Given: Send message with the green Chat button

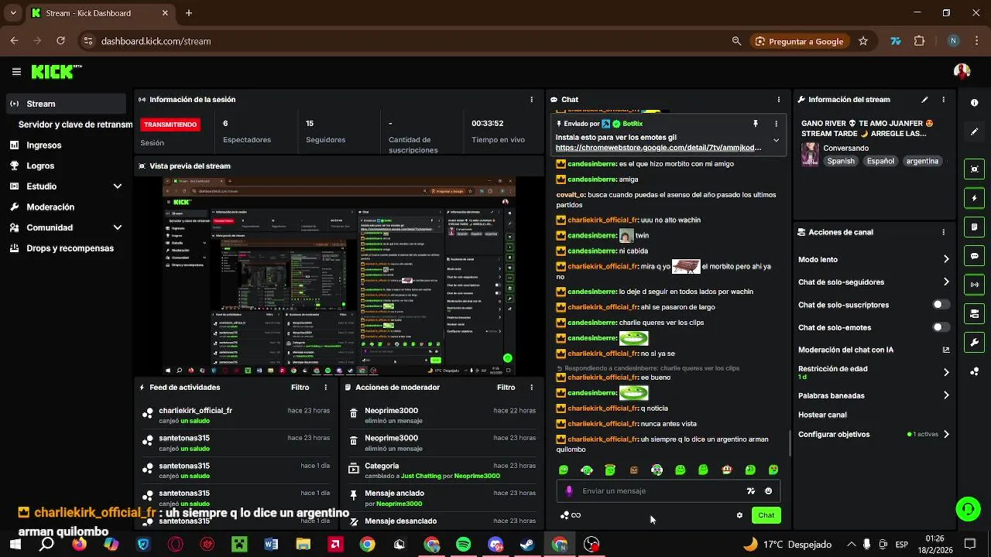Looking at the screenshot, I should pos(766,515).
